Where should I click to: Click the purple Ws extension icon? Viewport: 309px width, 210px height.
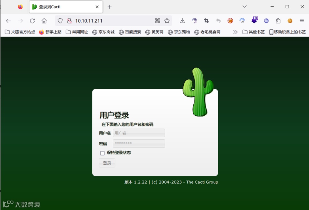[x=266, y=21]
